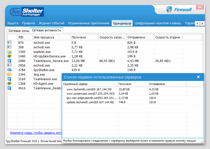Screen dimensions: 210x149
Task: Click the HD-Agent.exe process icon
Action: 9,83
